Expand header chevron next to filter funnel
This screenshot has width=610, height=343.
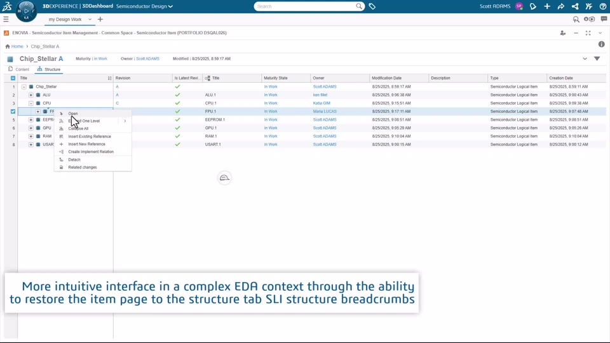pos(585,58)
